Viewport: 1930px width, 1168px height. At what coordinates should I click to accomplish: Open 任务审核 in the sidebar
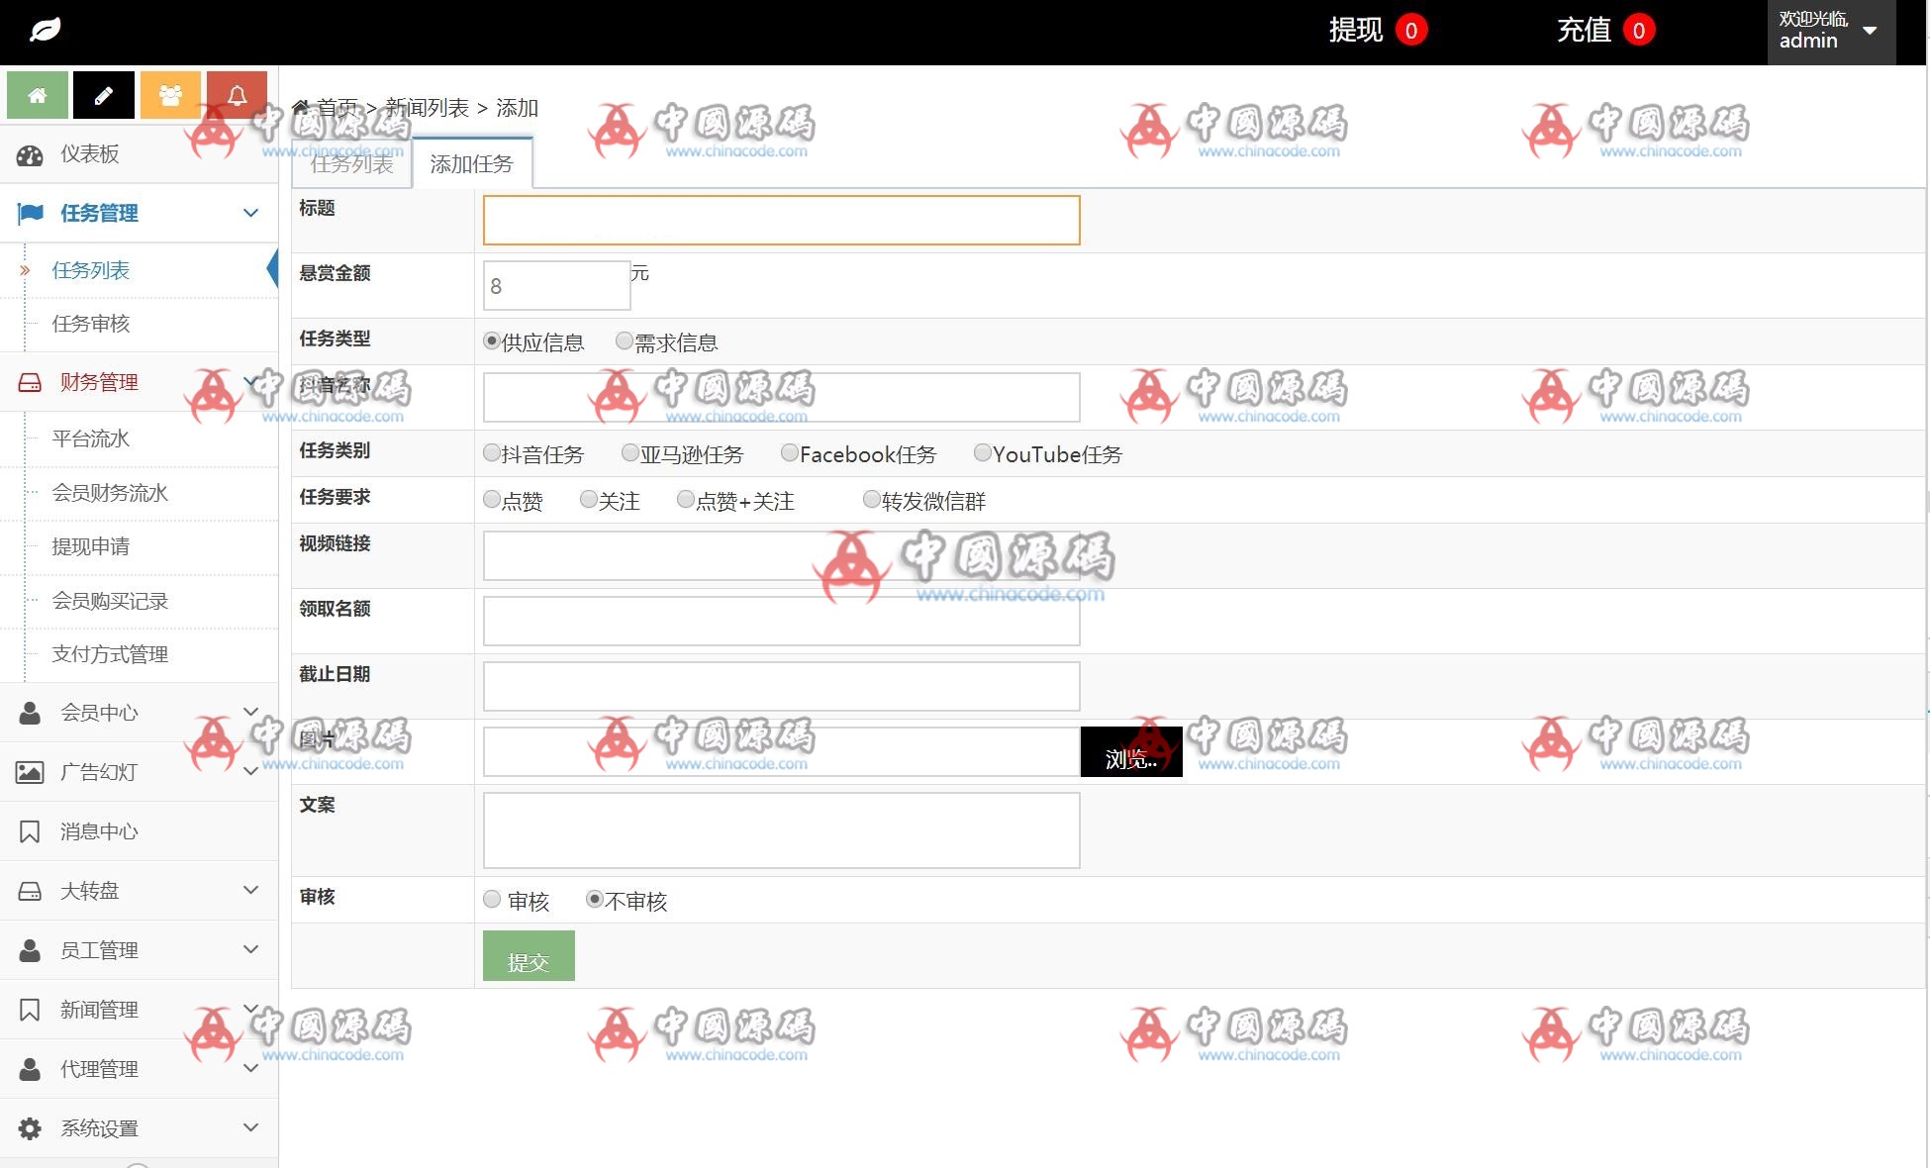[91, 324]
